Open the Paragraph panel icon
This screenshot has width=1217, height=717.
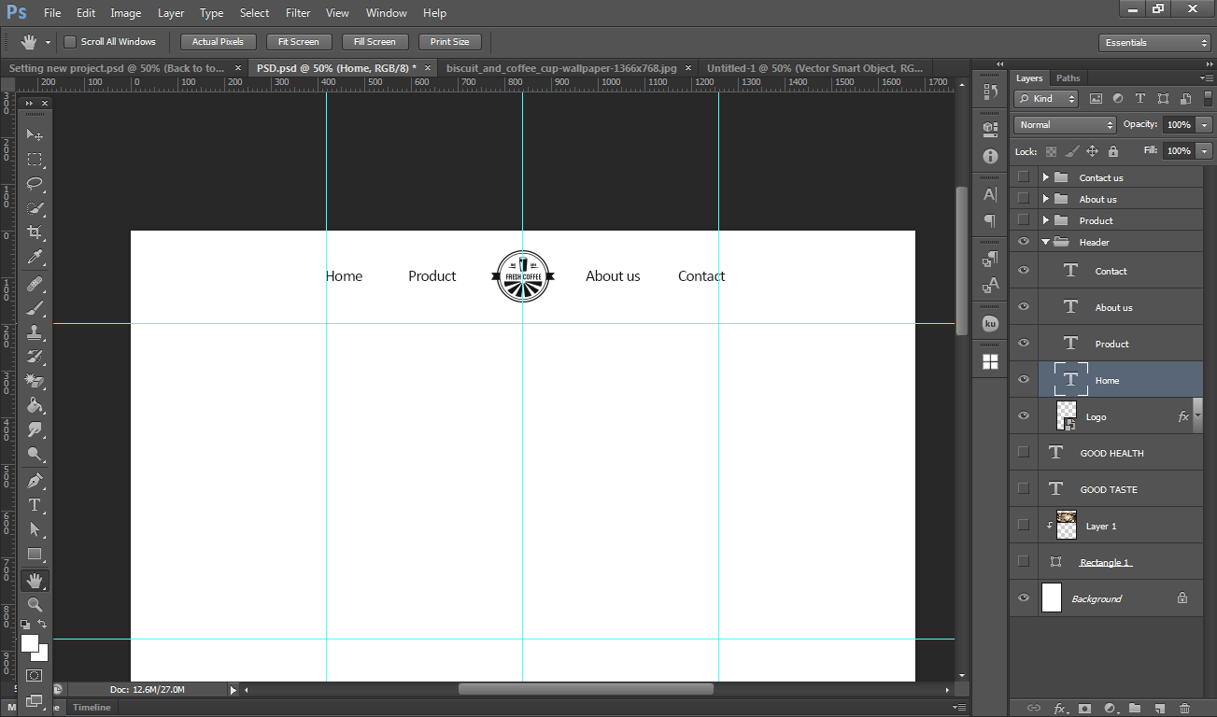990,221
